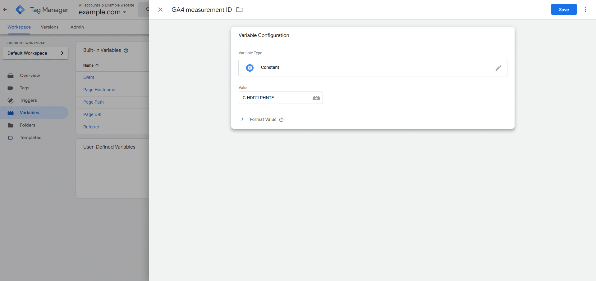Click the Tag Manager diamond logo
The width and height of the screenshot is (596, 281).
(20, 9)
